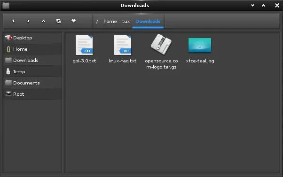Click the xfce-teal.jpg file name
Image resolution: width=283 pixels, height=177 pixels.
[200, 61]
